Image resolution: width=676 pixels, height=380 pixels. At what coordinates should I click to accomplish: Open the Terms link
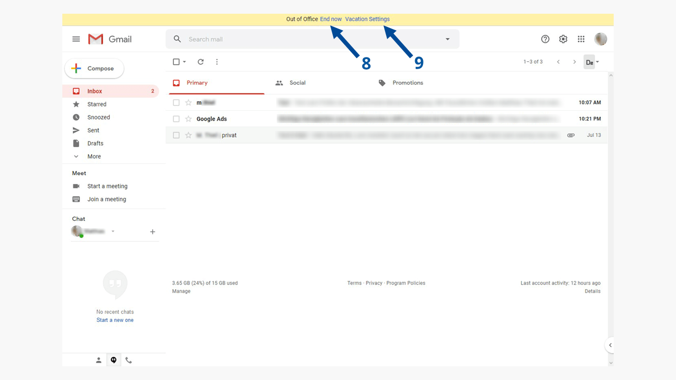[354, 283]
